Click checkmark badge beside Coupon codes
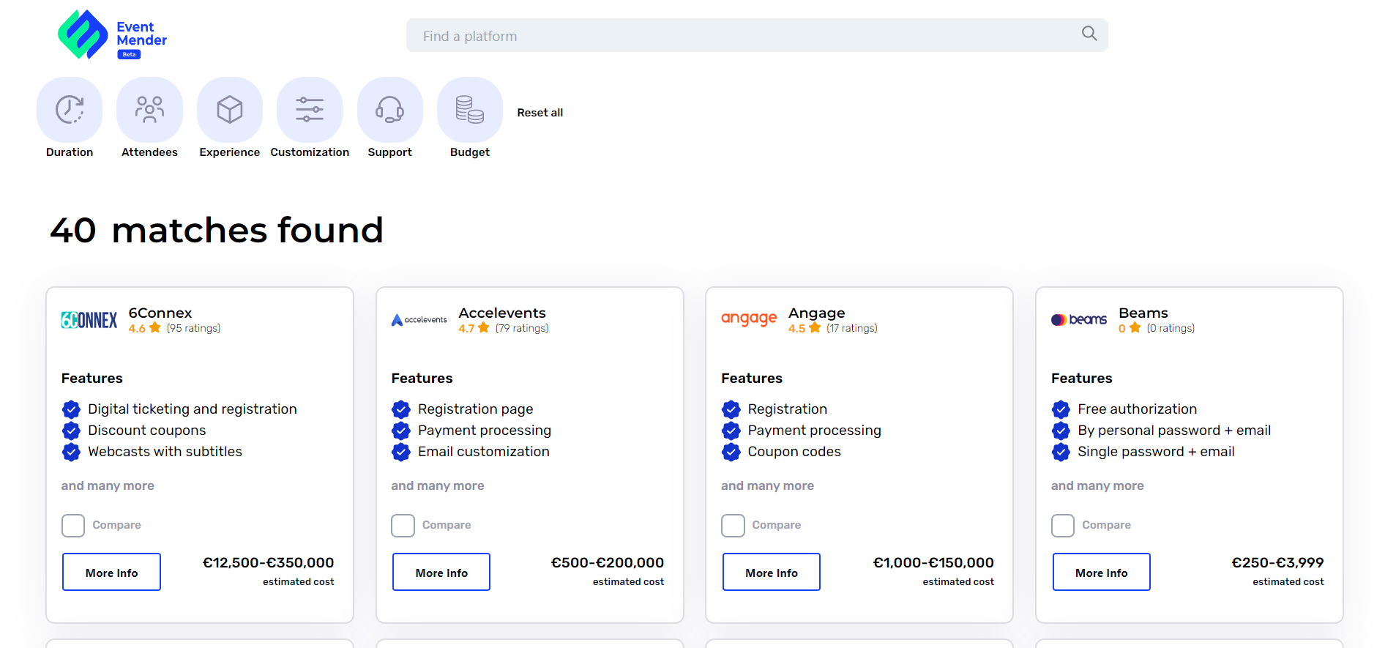 731,452
